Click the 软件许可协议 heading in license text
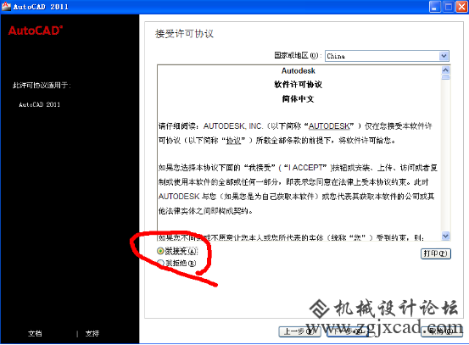The height and width of the screenshot is (345, 469). (x=298, y=85)
